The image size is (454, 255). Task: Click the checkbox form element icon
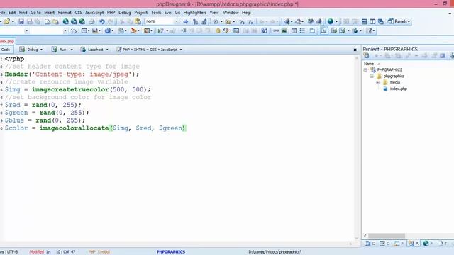tap(264, 30)
